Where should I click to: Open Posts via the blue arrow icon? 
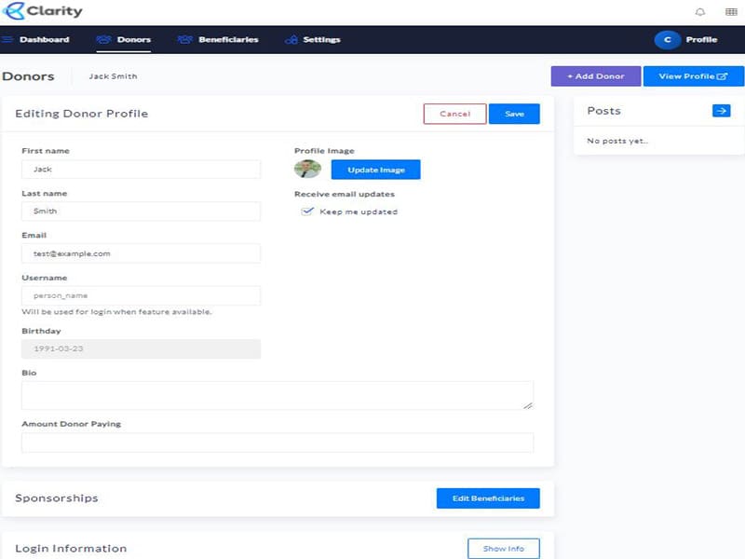tap(720, 110)
